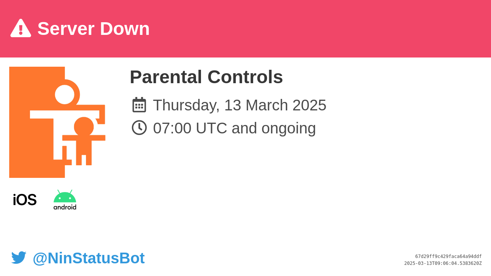
Task: Click the "Server Down" banner title
Action: click(x=94, y=29)
